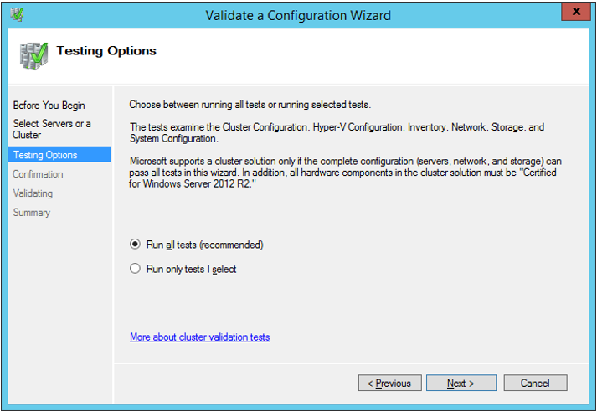Select Run only tests I select
The width and height of the screenshot is (597, 412).
click(x=135, y=269)
